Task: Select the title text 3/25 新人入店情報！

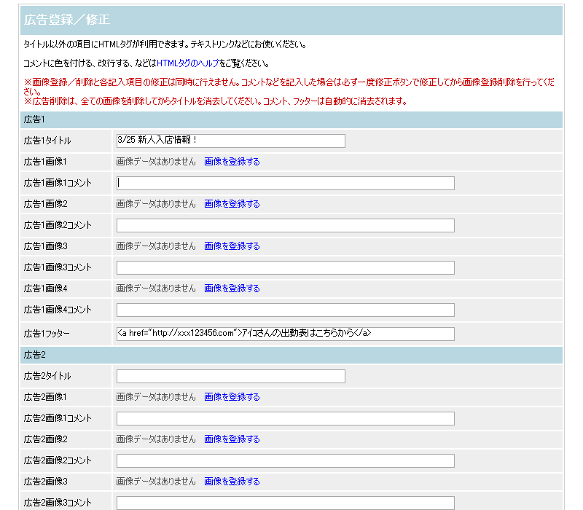Action: [x=162, y=141]
